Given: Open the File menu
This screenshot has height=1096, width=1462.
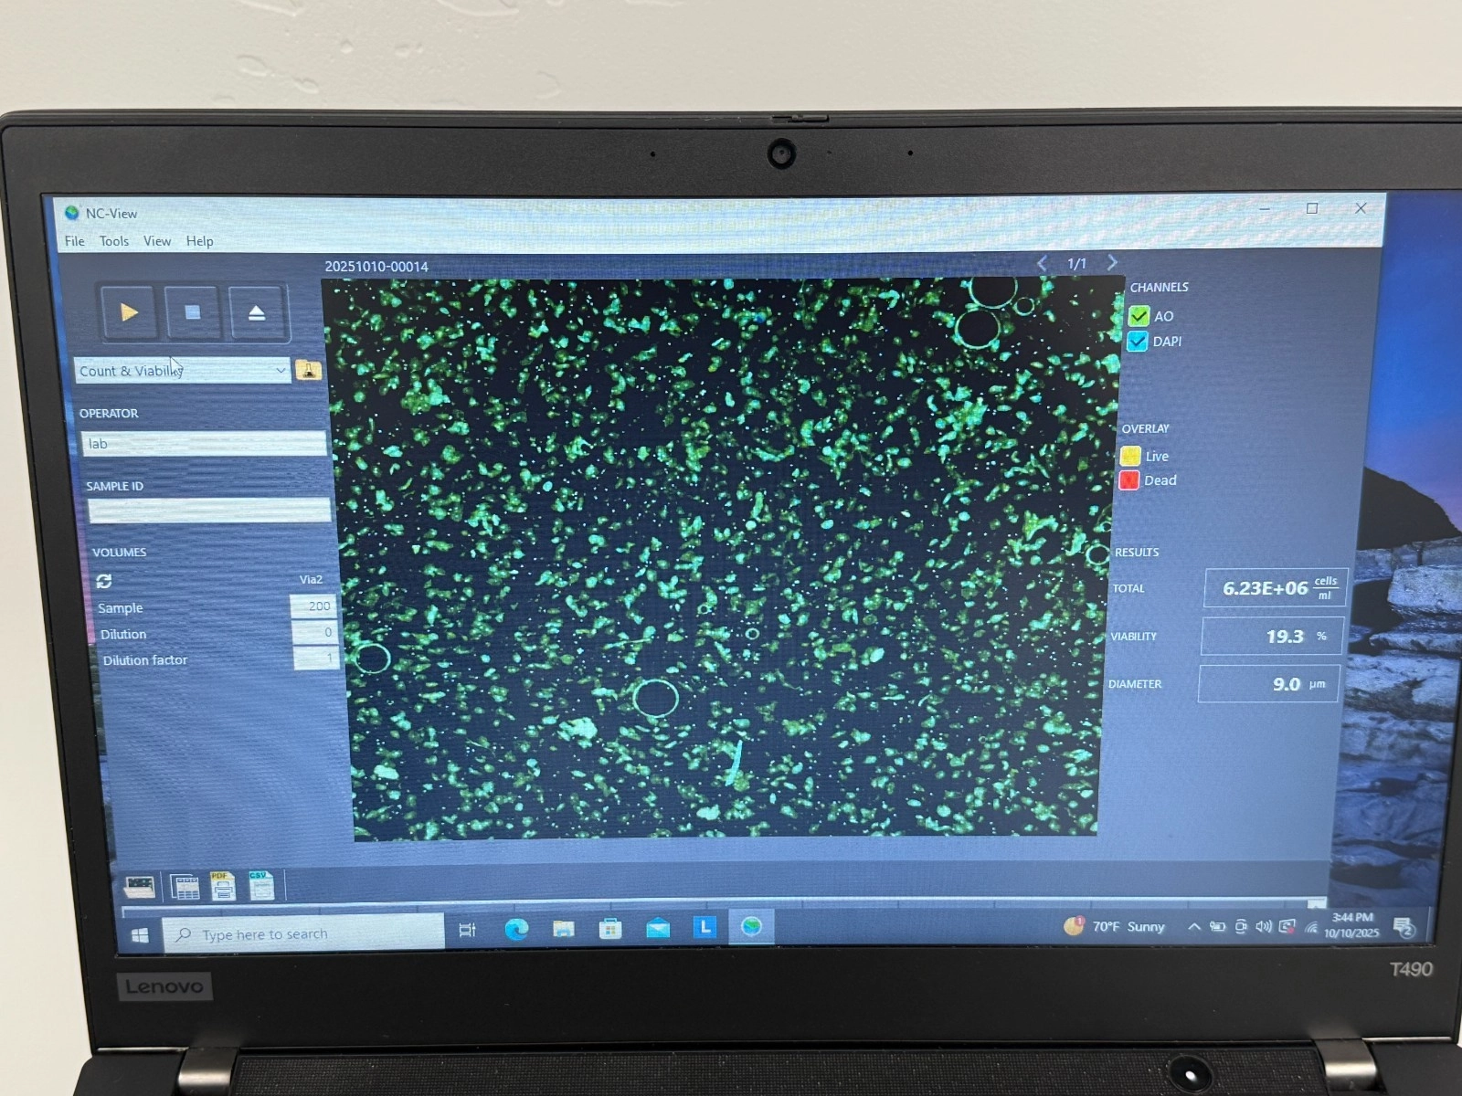Looking at the screenshot, I should pos(74,241).
